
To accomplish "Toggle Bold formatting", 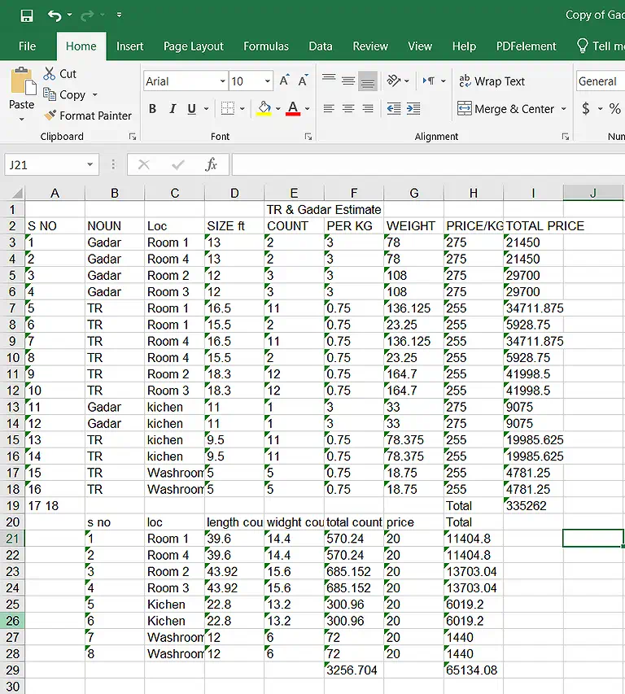I will pos(153,108).
